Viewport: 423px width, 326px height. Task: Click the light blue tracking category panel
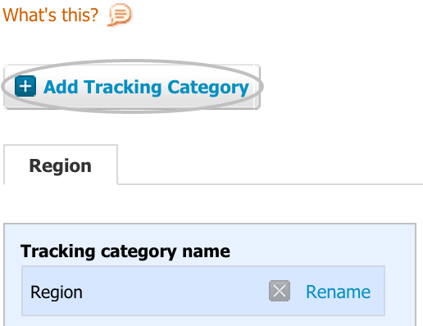(x=210, y=274)
